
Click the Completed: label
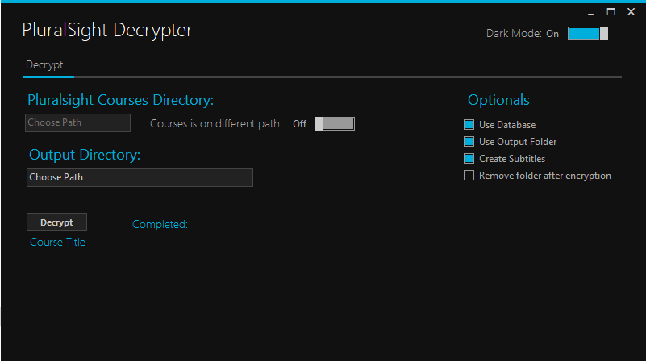pos(160,224)
